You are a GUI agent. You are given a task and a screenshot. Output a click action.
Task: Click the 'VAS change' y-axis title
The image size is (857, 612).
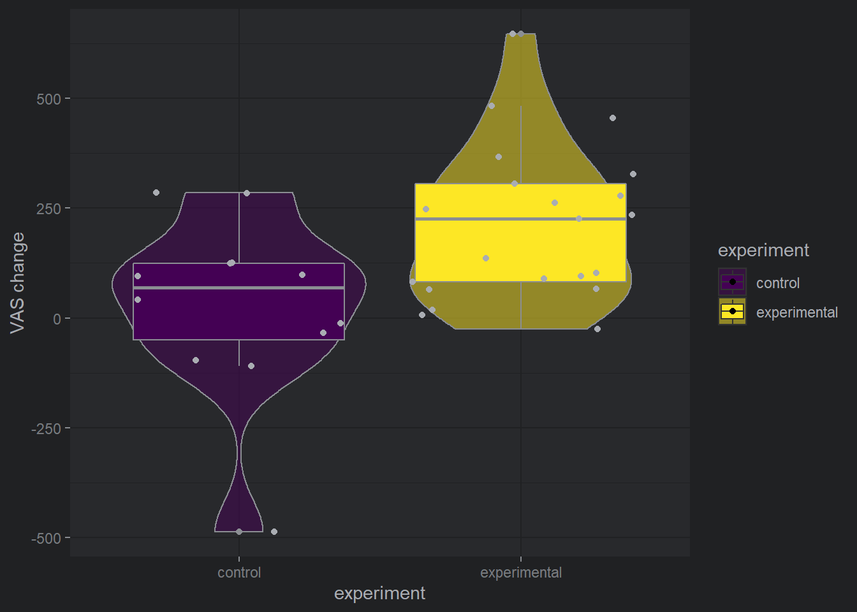pos(17,282)
